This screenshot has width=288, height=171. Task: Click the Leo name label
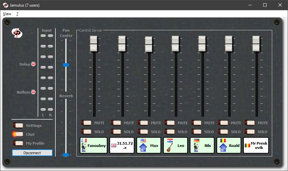pos(181,146)
